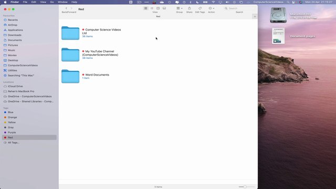
Task: Select the Red tag in sidebar
Action: 29,138
